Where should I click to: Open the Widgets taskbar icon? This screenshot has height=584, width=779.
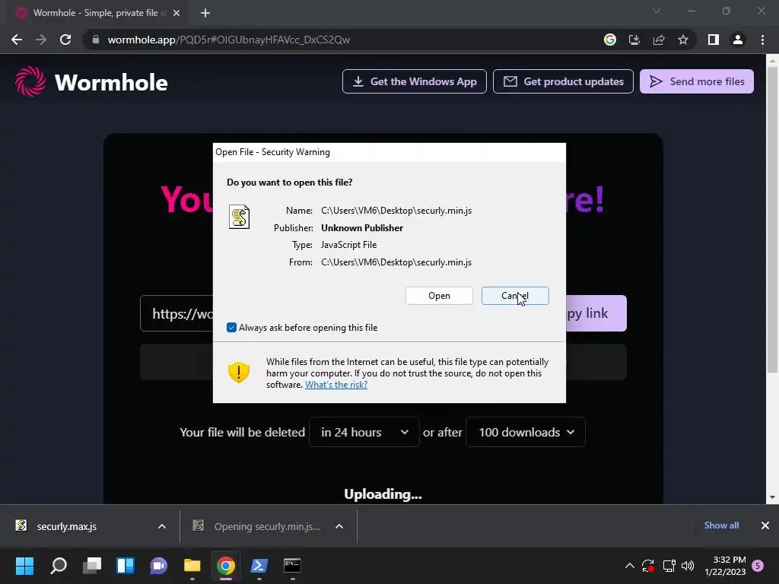point(126,566)
